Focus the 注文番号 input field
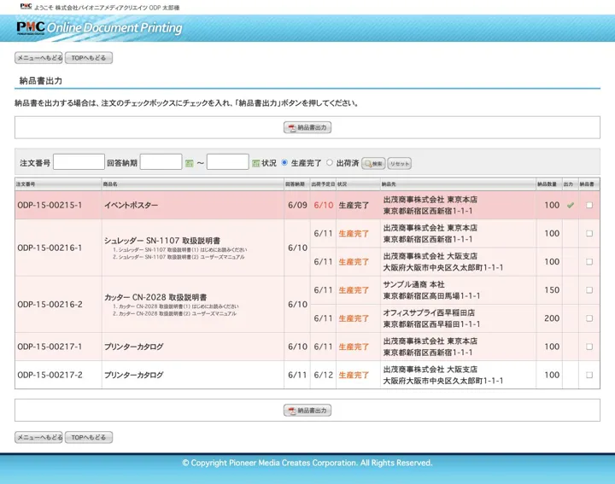Image resolution: width=615 pixels, height=484 pixels. (79, 162)
